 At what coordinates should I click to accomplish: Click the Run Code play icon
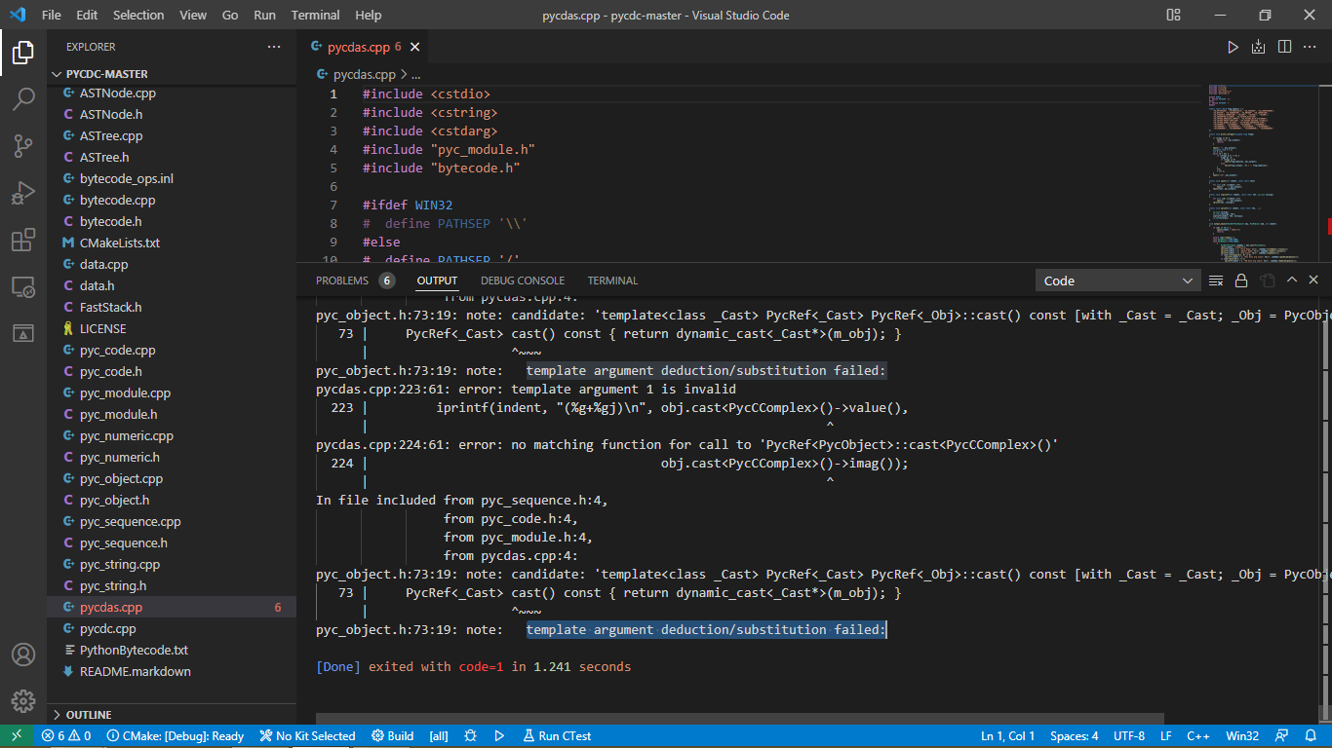[1233, 47]
